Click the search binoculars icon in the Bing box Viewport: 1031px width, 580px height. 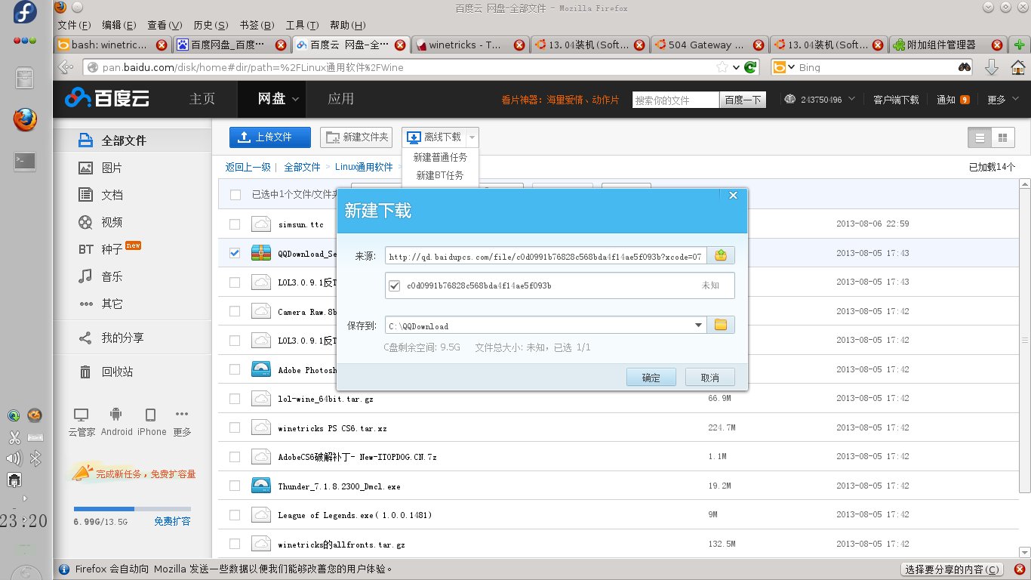click(965, 67)
